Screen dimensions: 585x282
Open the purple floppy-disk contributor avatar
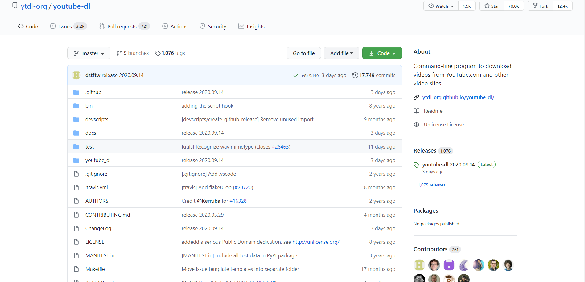point(449,265)
